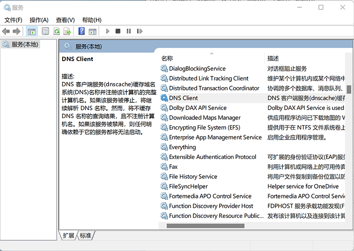Click description 启用企业应用程序管理。
Screen dimensions: 354x251
coord(297,137)
